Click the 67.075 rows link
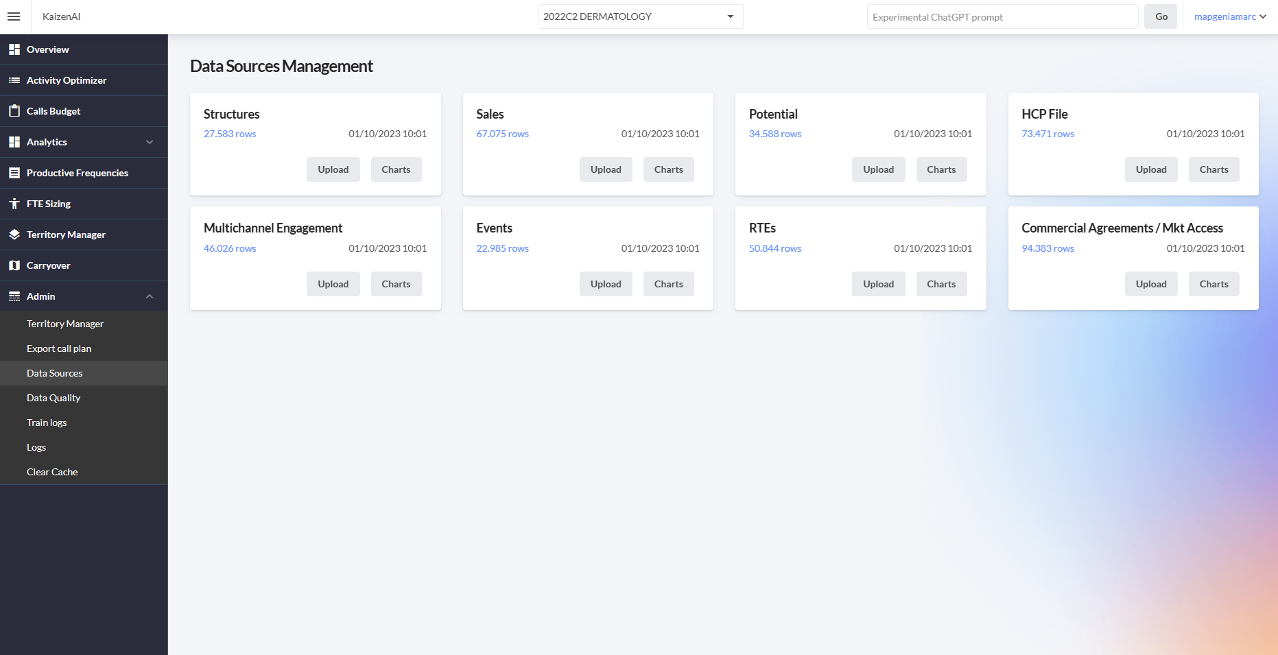The width and height of the screenshot is (1278, 655). 502,134
